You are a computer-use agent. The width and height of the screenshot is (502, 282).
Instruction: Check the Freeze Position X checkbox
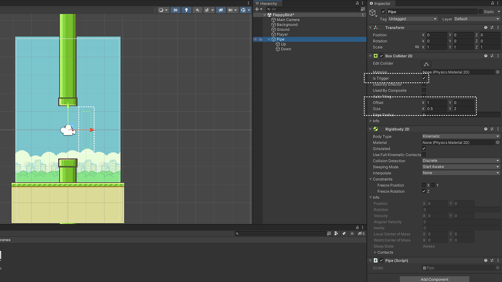pyautogui.click(x=424, y=185)
